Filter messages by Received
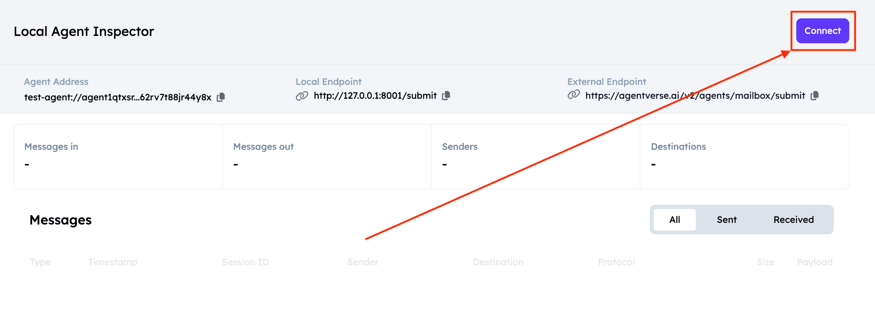The height and width of the screenshot is (311, 875). click(793, 220)
